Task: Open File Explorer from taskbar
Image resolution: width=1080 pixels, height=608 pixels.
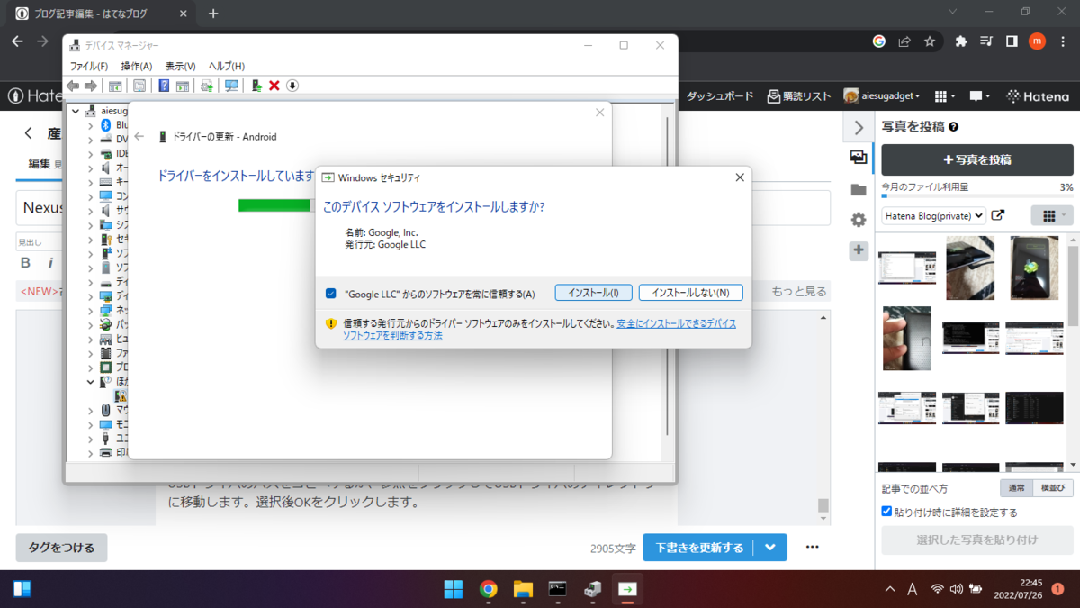Action: tap(523, 589)
